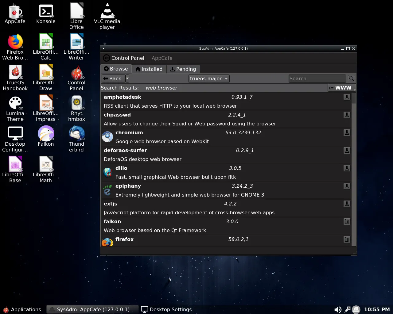Click the system tray update manager icon
Screen dimensions: 393x314
[x=356, y=309]
